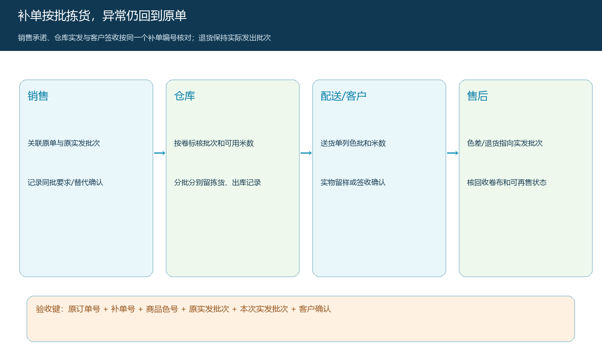Select text 核回收卷布和可再售状态
Image resolution: width=602 pixels, height=361 pixels.
coord(507,183)
